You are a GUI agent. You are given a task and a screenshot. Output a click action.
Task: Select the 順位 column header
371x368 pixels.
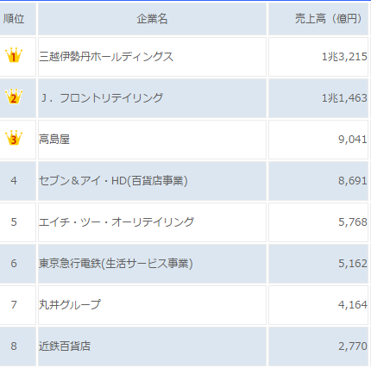coord(14,19)
